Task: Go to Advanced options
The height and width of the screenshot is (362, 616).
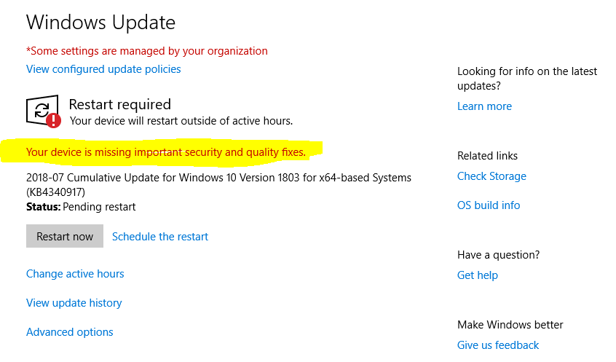Action: pos(70,332)
